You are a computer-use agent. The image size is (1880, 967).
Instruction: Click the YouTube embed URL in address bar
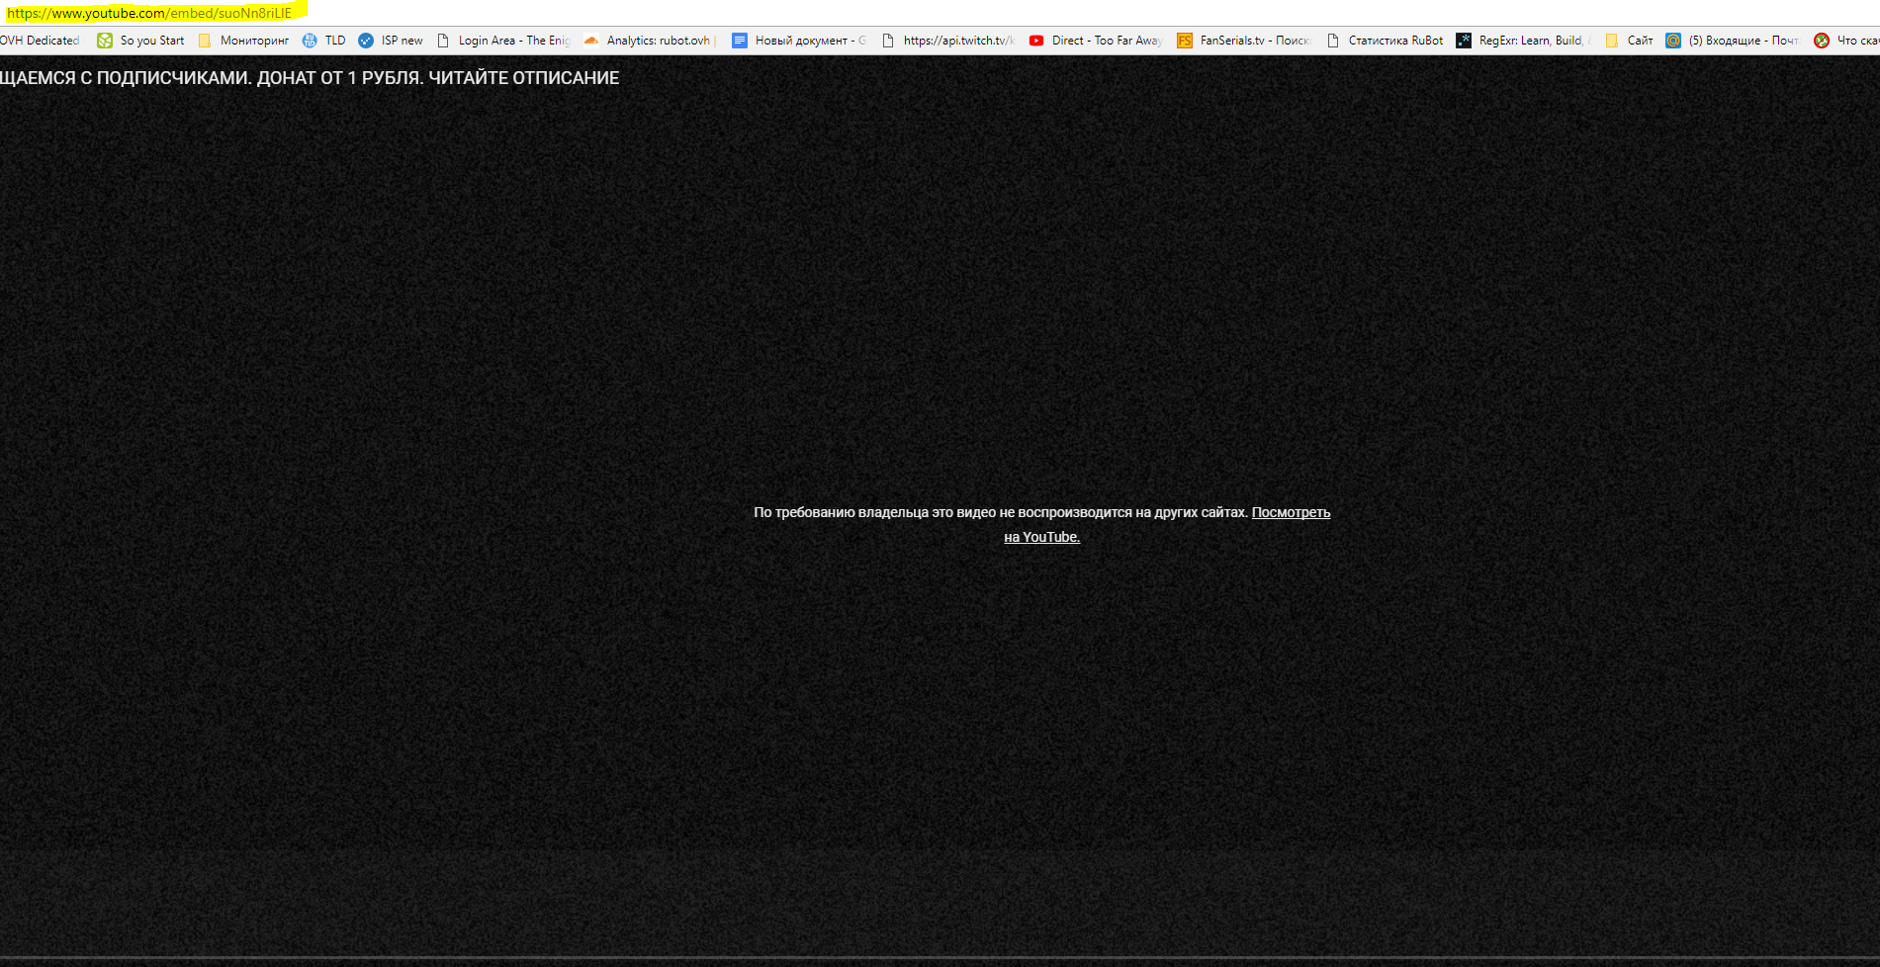tap(150, 13)
